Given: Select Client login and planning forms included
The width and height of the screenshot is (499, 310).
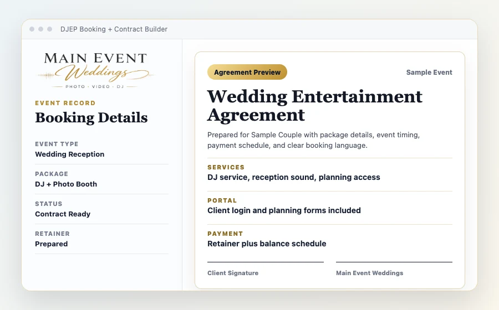Looking at the screenshot, I should click(x=284, y=210).
